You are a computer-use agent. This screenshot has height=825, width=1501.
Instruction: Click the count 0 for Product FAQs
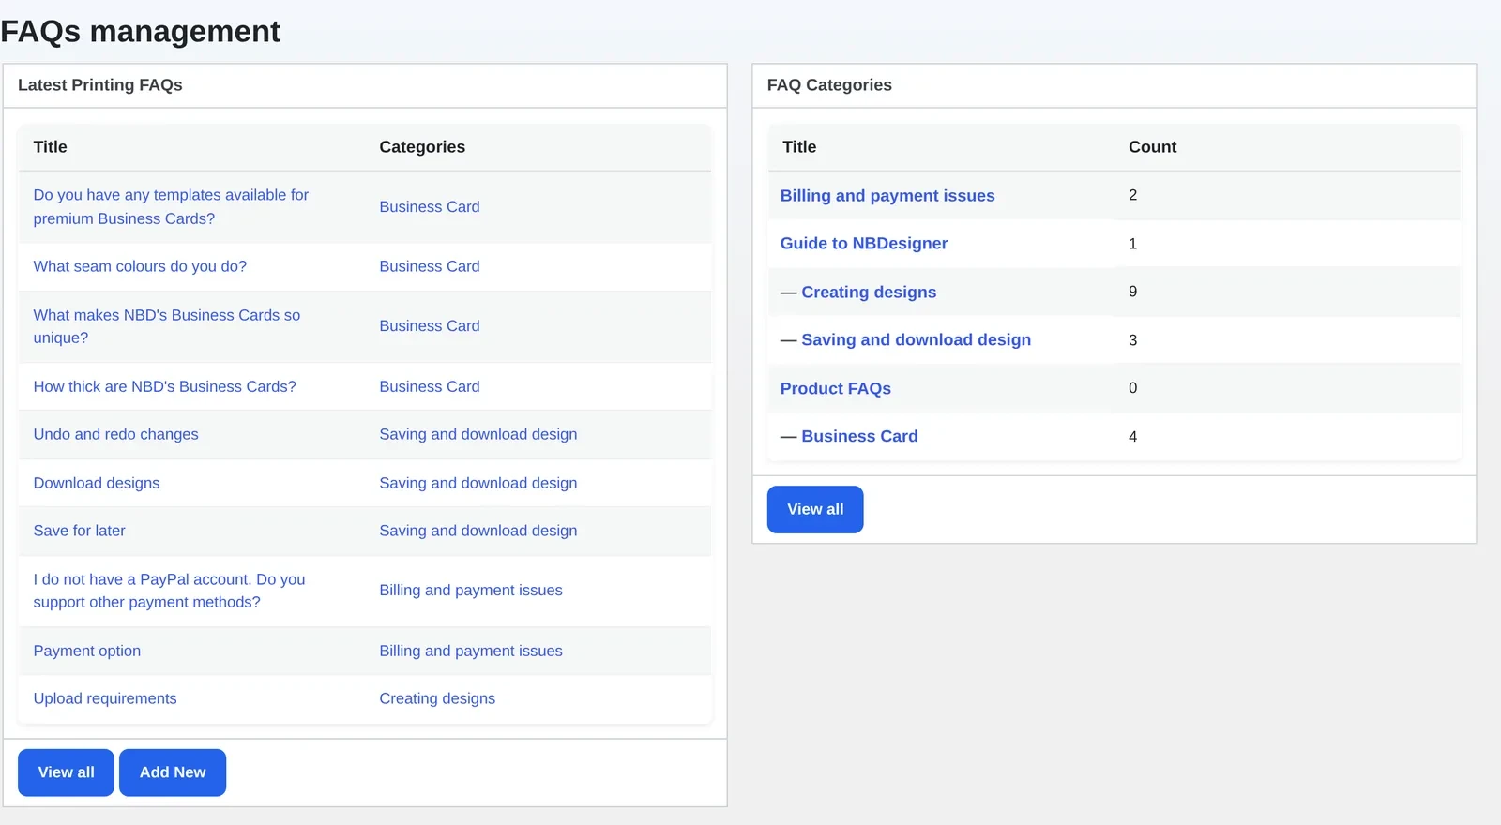[1132, 388]
